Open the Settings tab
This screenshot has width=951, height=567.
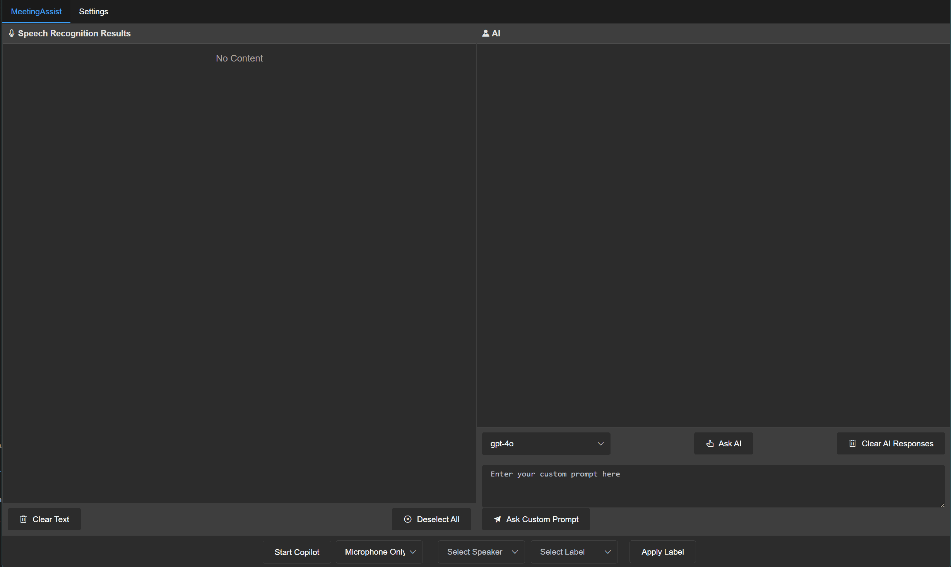coord(94,12)
